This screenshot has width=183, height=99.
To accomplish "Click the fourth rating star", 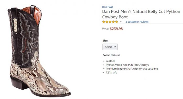I will coord(113,22).
